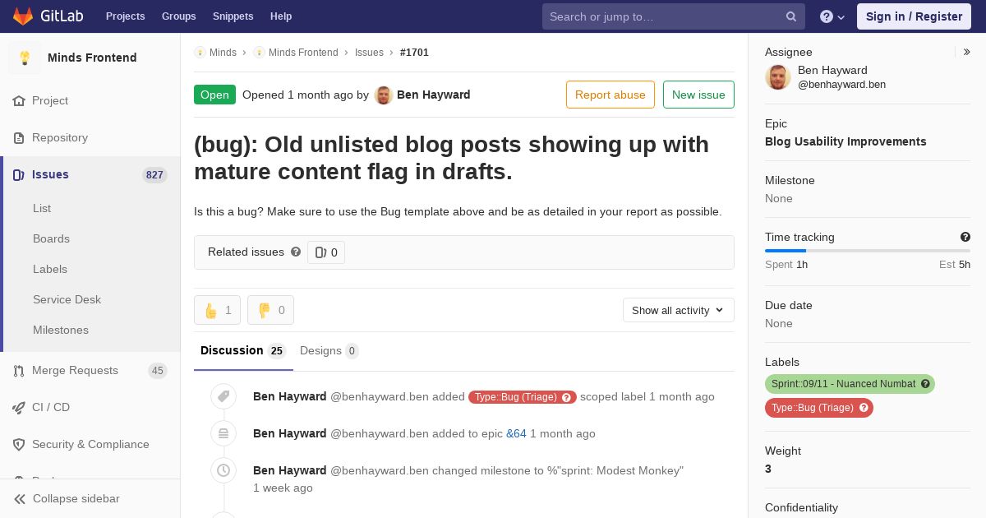Screen dimensions: 986x518
Task: Open the issues List submenu
Action: pyautogui.click(x=42, y=208)
